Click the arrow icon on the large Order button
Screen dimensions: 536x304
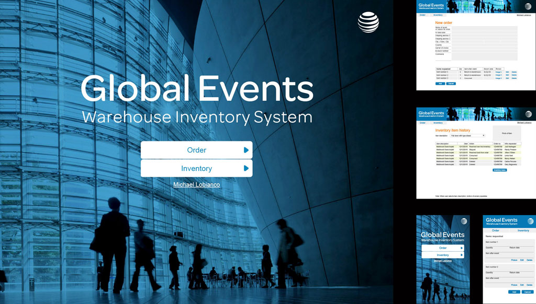click(x=246, y=150)
